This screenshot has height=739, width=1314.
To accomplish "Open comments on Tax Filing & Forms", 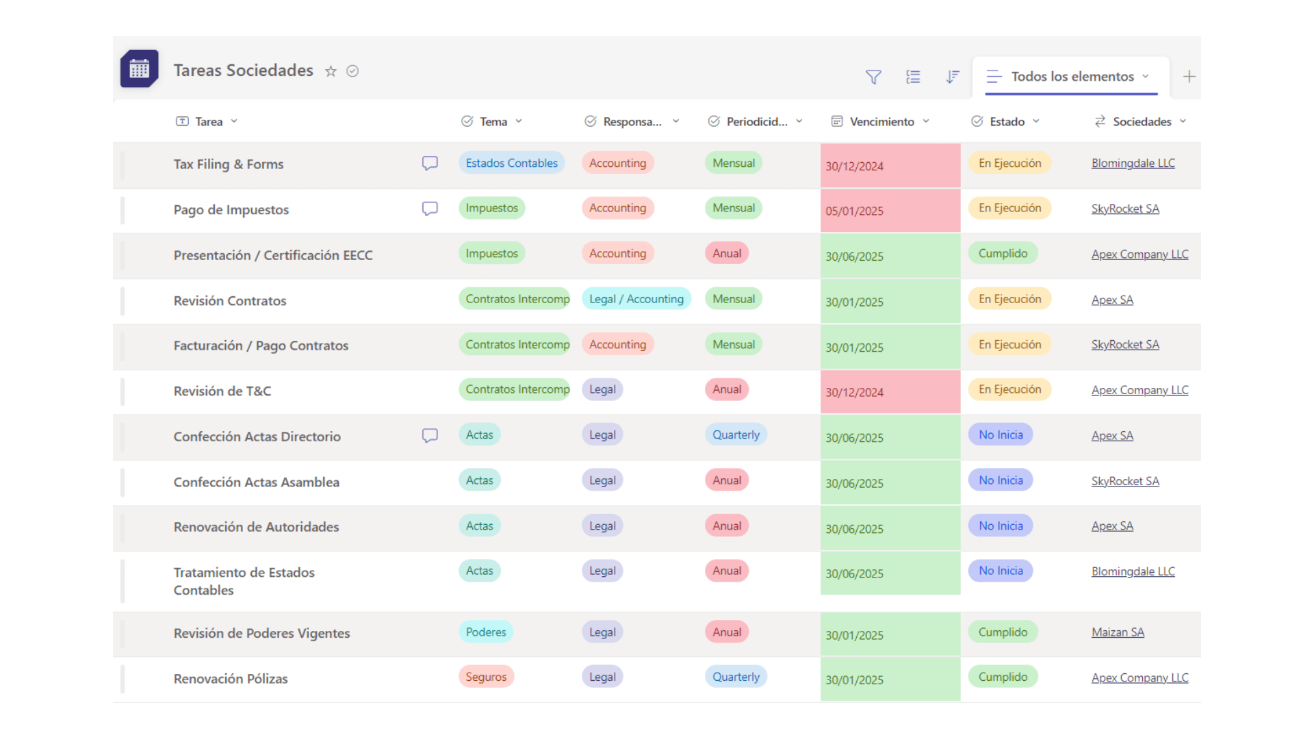I will click(430, 163).
